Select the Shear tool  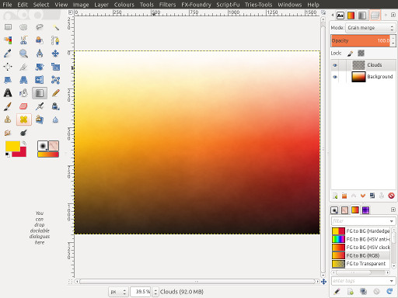(8, 80)
